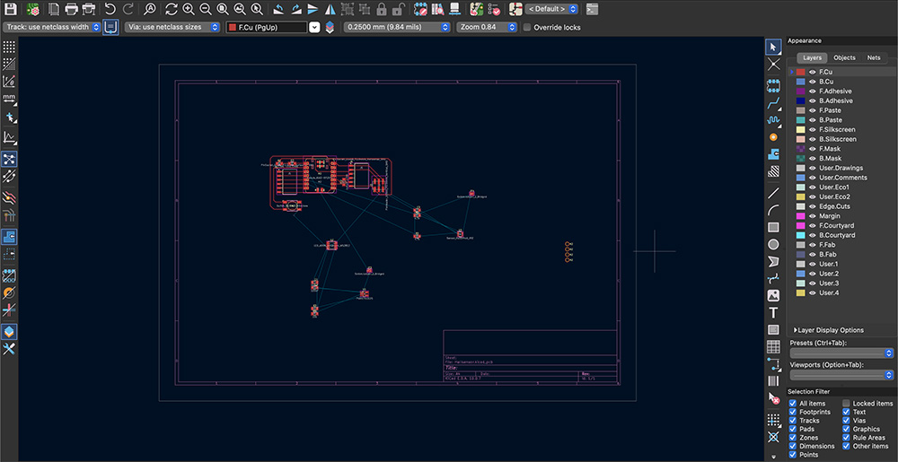Screen dimensions: 898x462
Task: Uncheck Footprints in Selection Filter
Action: pos(793,413)
